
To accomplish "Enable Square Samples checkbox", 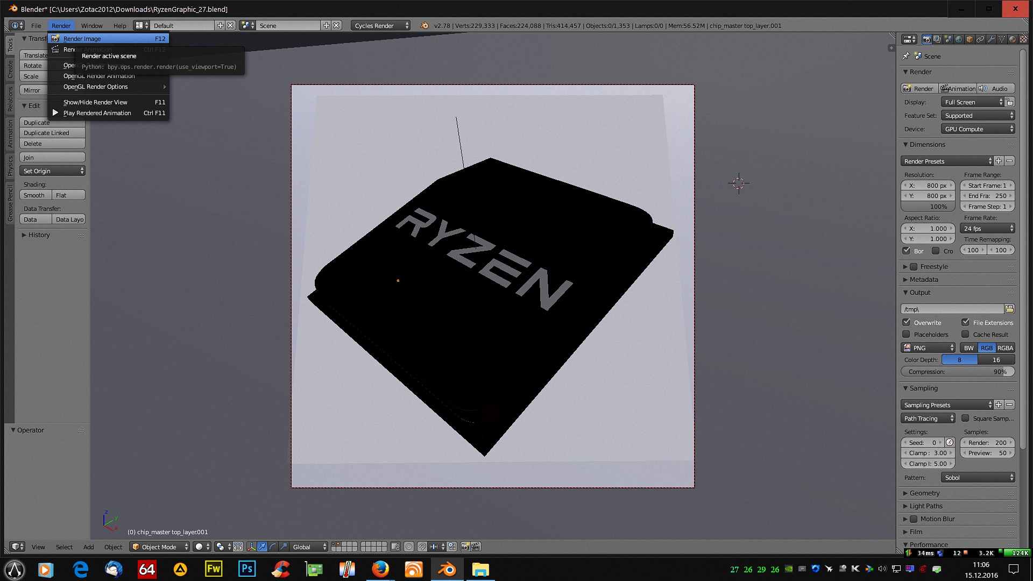I will pos(966,418).
